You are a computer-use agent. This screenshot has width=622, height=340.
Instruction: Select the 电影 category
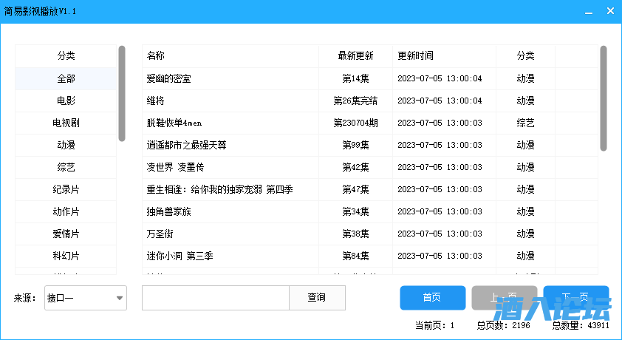pos(66,101)
